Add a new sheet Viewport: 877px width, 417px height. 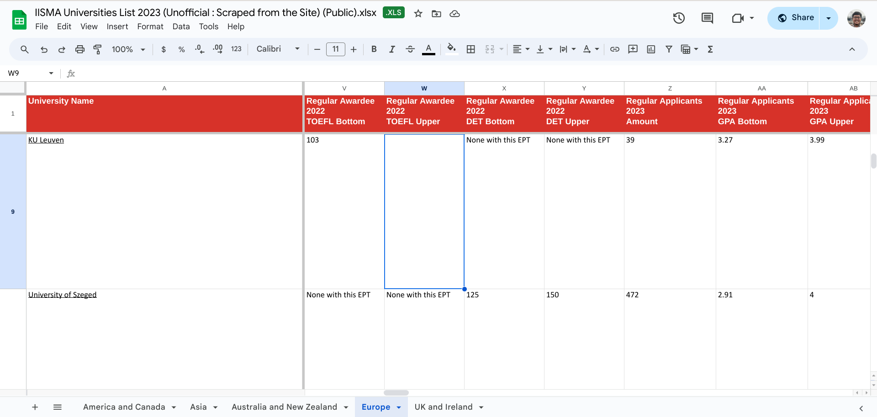coord(35,407)
